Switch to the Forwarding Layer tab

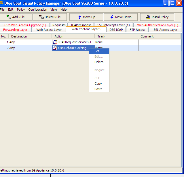15,30
